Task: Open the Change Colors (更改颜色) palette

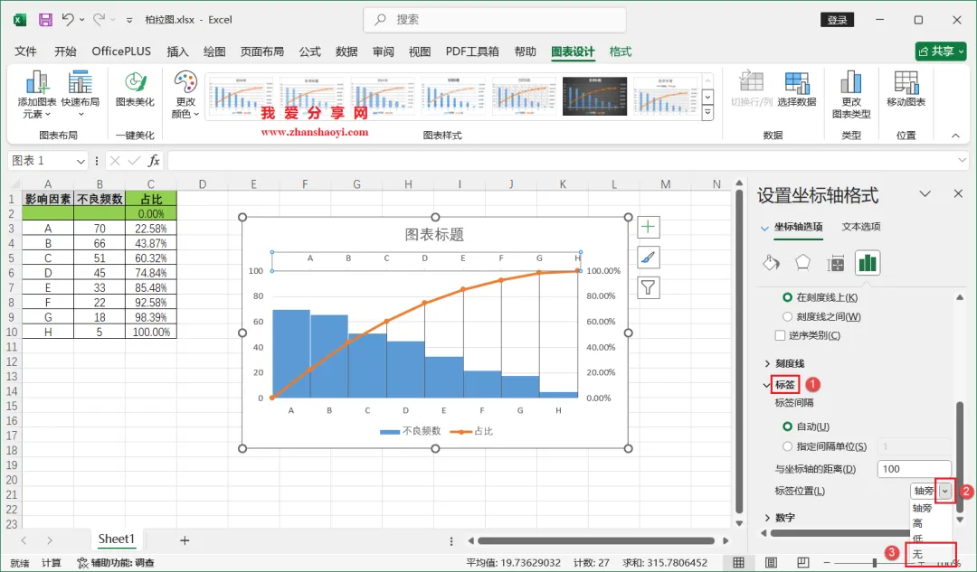Action: pyautogui.click(x=185, y=95)
